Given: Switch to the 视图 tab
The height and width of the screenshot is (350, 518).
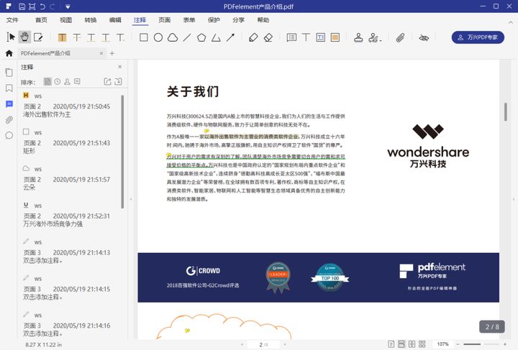Looking at the screenshot, I should [x=65, y=20].
